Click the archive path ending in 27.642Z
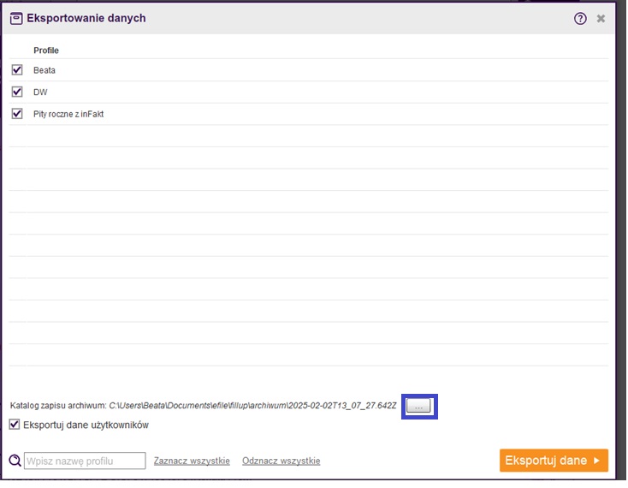The image size is (628, 488). point(252,406)
